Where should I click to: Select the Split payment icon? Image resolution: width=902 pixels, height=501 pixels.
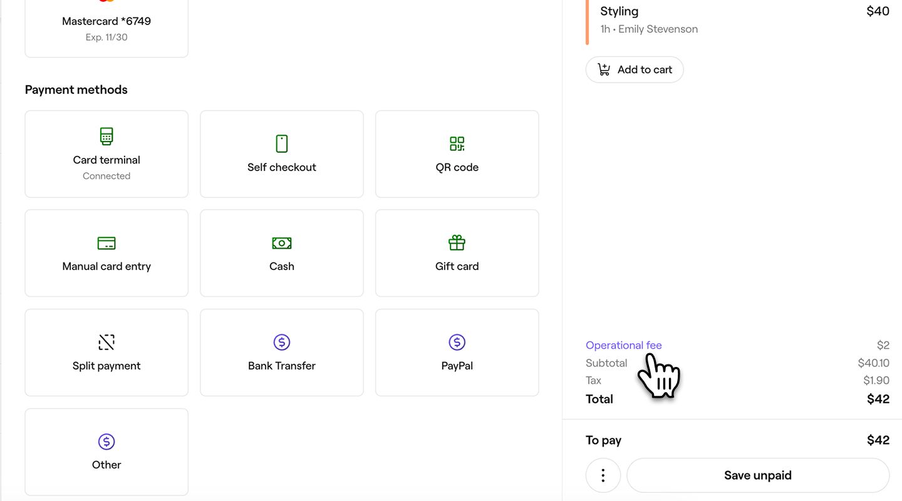(106, 342)
